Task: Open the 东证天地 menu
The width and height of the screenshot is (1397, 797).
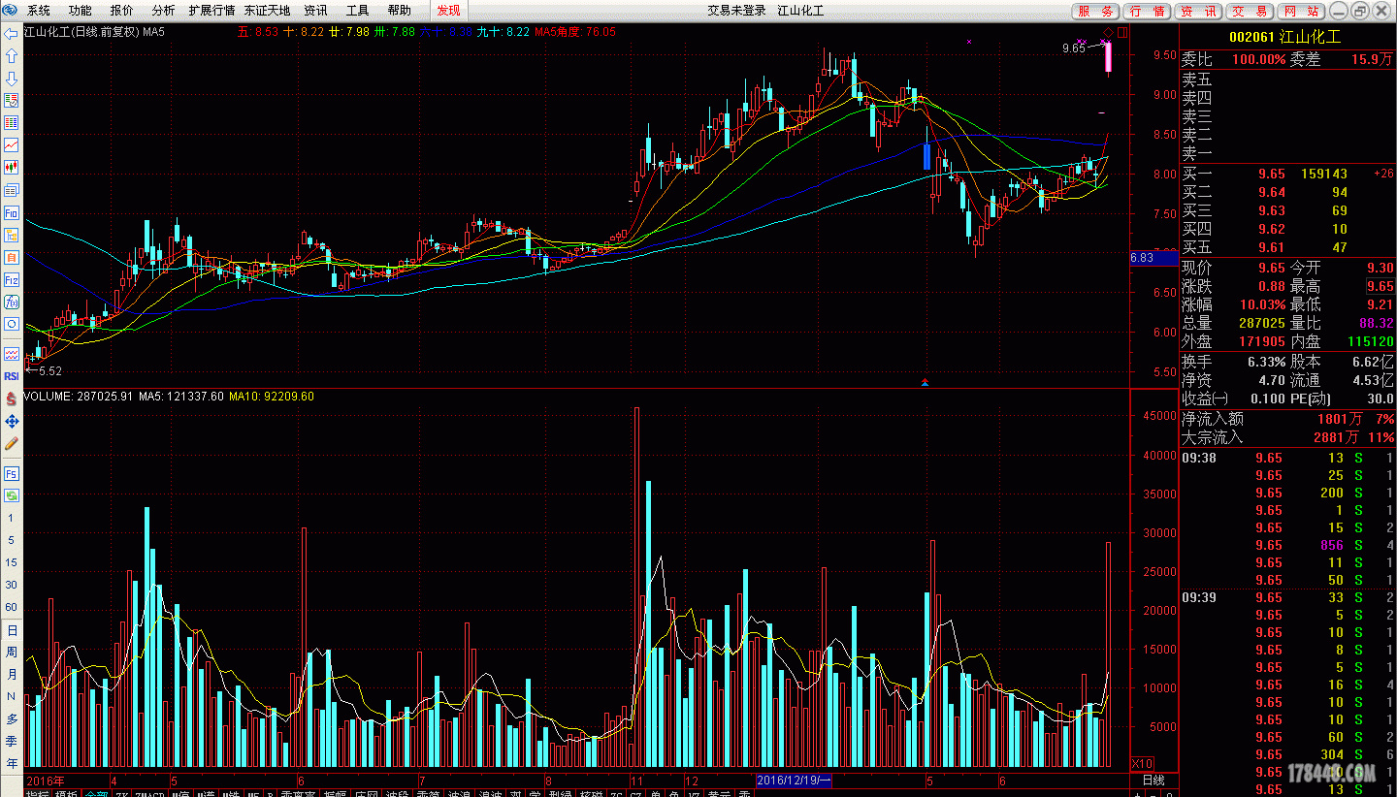Action: (267, 11)
